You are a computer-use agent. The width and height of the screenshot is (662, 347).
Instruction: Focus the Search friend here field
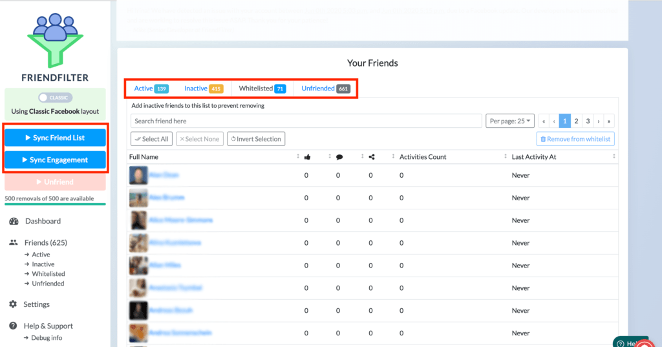pyautogui.click(x=306, y=121)
